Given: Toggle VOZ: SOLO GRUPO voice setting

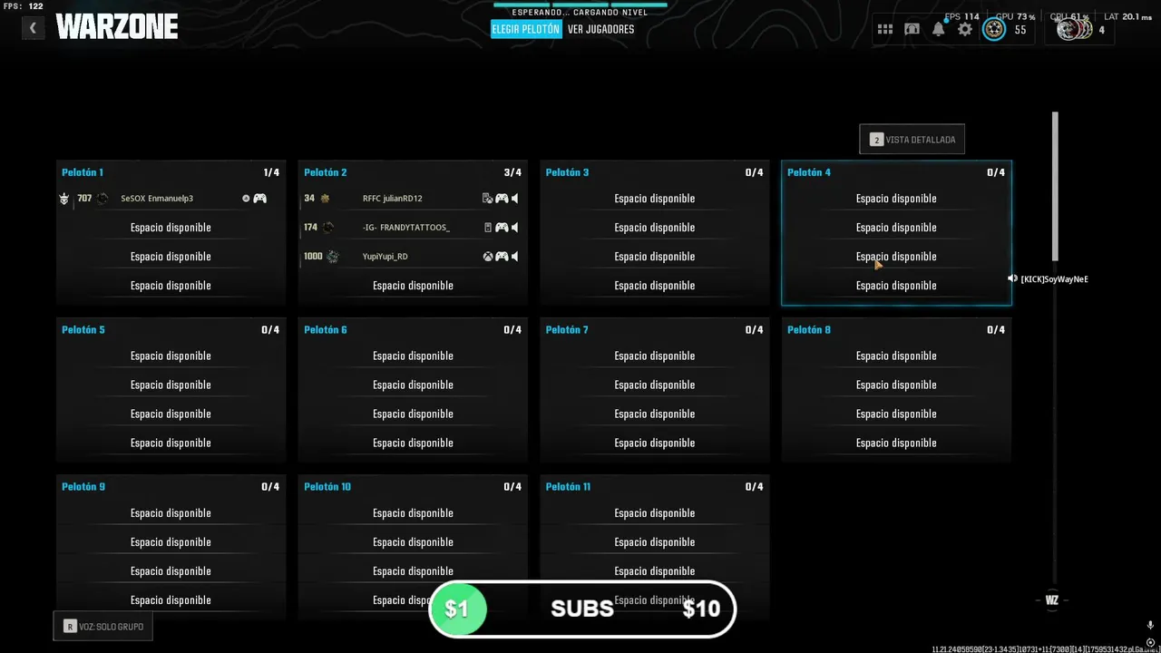Looking at the screenshot, I should (103, 627).
